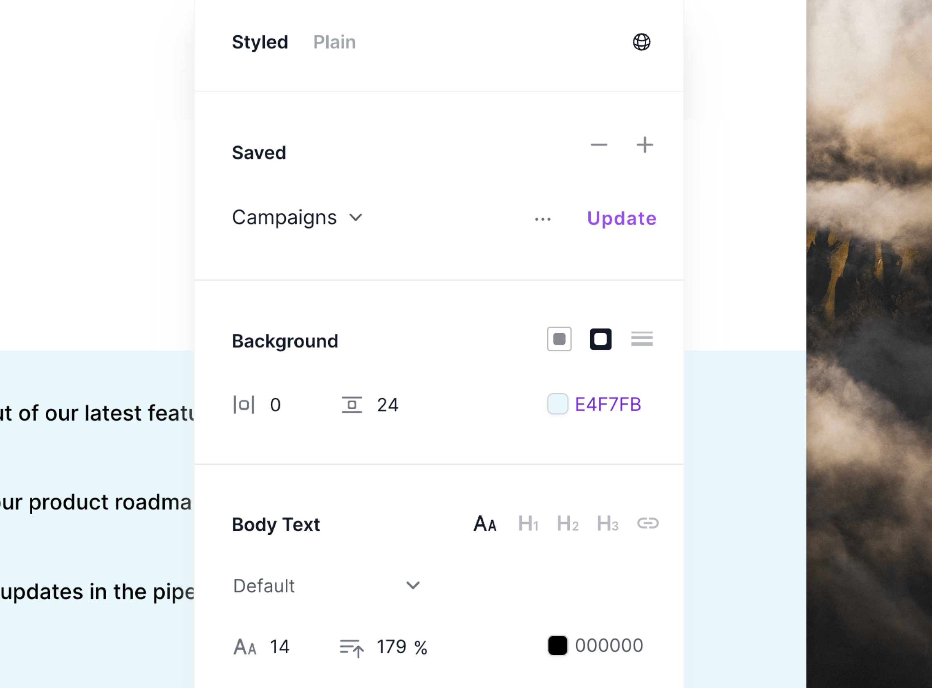Click the vertical padding field showing 24

[x=370, y=405]
